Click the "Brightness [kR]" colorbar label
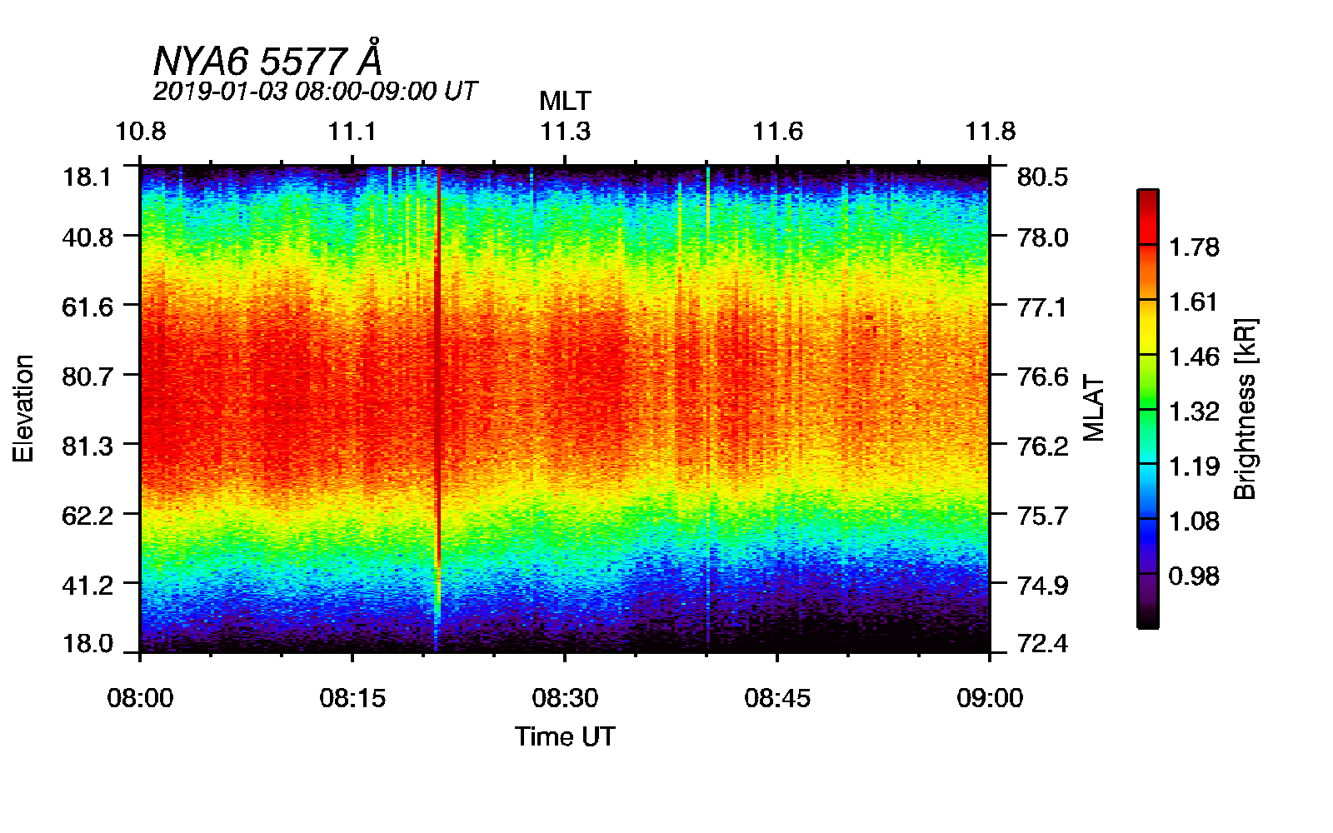This screenshot has width=1333, height=833. pos(1245,408)
